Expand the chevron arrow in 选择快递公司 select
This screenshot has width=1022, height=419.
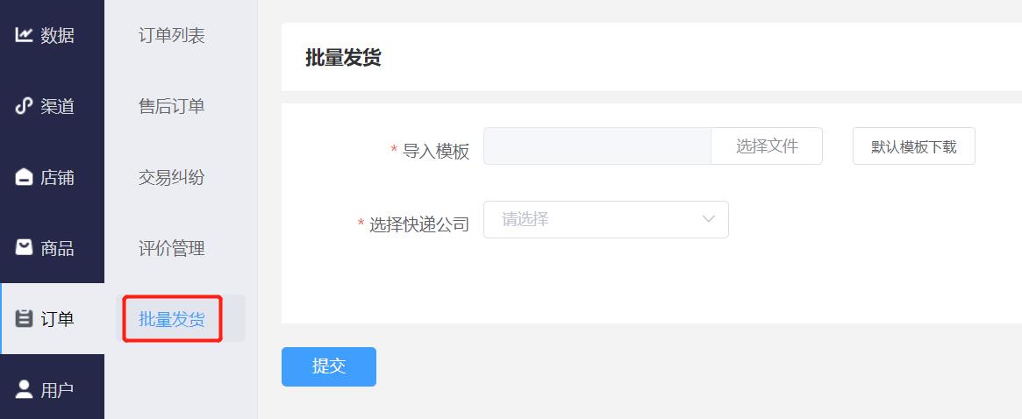click(709, 220)
